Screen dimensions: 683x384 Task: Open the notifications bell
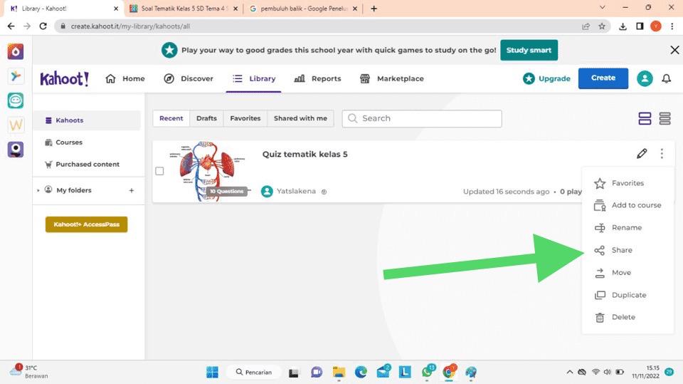coord(666,78)
